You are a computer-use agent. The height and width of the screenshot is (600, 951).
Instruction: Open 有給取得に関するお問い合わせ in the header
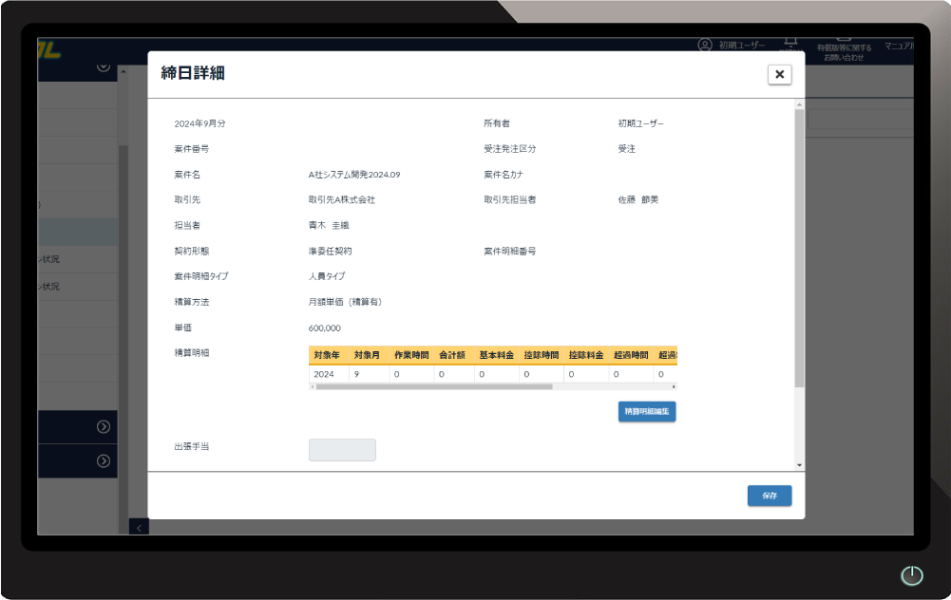tap(843, 52)
